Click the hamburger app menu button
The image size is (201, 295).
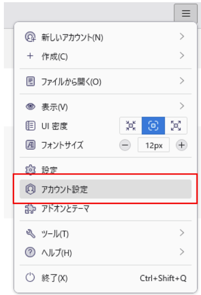click(186, 13)
